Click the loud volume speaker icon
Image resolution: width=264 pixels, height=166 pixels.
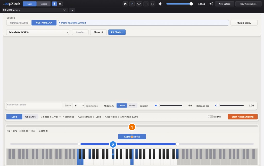click(x=211, y=4)
